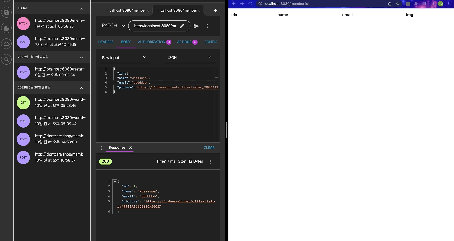This screenshot has width=454, height=241.
Task: Click the idx column header
Action: 234,15
